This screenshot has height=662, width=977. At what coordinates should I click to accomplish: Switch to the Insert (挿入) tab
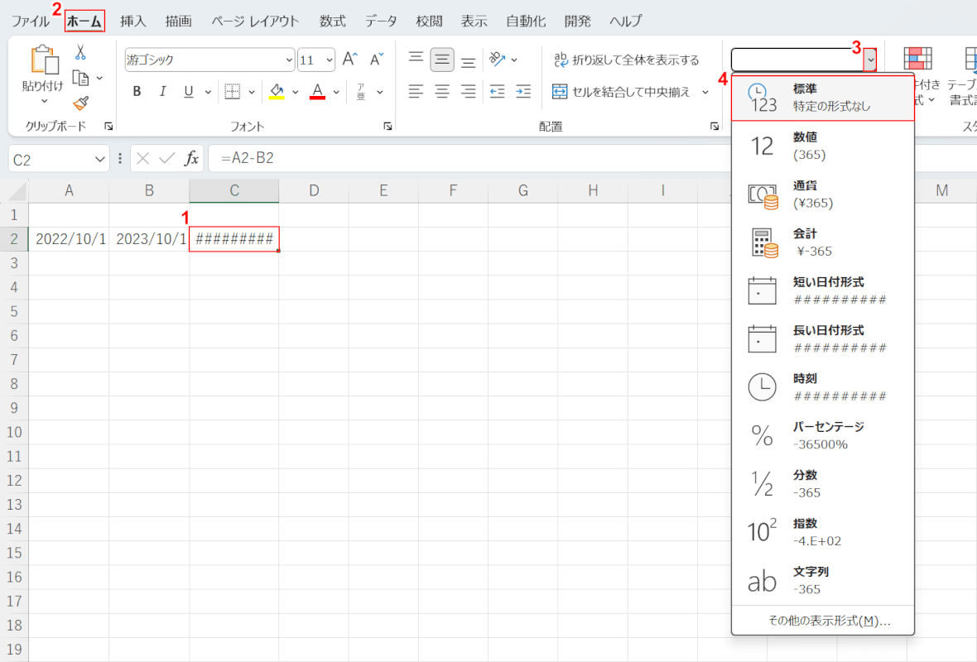(133, 21)
